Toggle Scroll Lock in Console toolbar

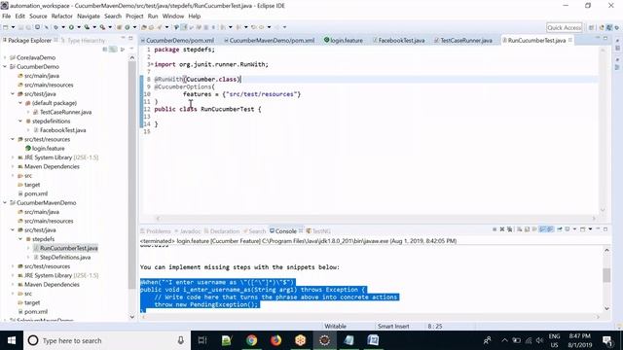point(528,229)
